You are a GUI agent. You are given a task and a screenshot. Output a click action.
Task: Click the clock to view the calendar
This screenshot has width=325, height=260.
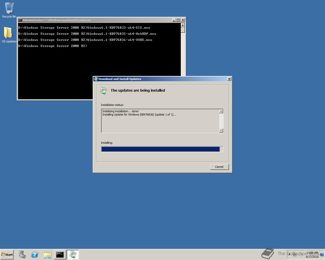(312, 255)
